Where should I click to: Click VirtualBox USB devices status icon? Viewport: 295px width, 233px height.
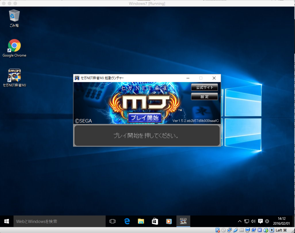tap(236, 230)
